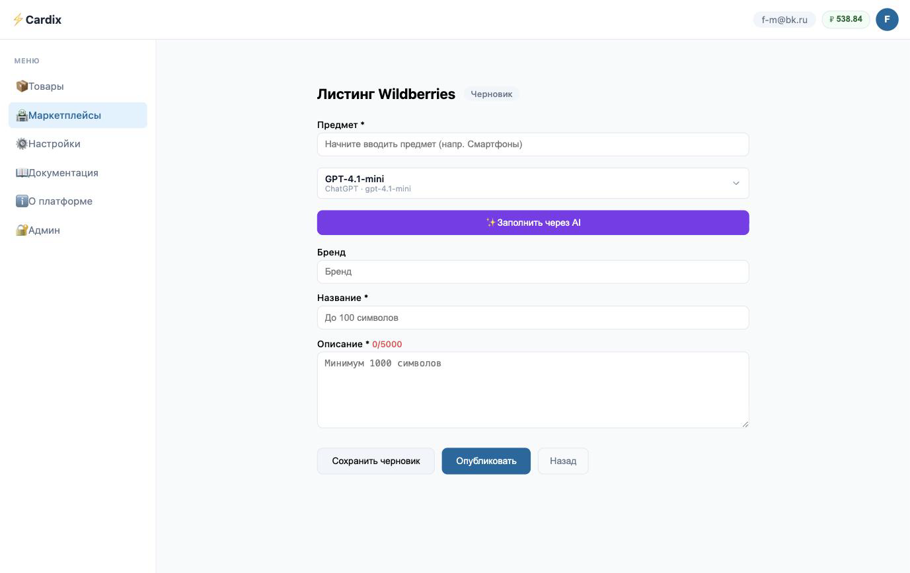Click the 0/5000 character counter
The height and width of the screenshot is (573, 910).
pos(387,345)
